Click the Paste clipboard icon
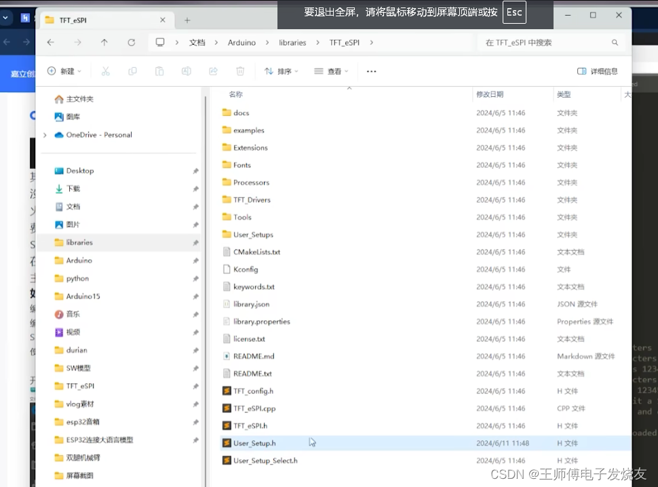This screenshot has width=658, height=487. point(159,71)
